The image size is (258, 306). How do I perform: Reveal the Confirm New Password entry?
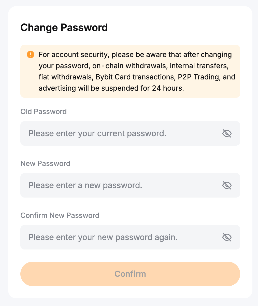pyautogui.click(x=227, y=237)
